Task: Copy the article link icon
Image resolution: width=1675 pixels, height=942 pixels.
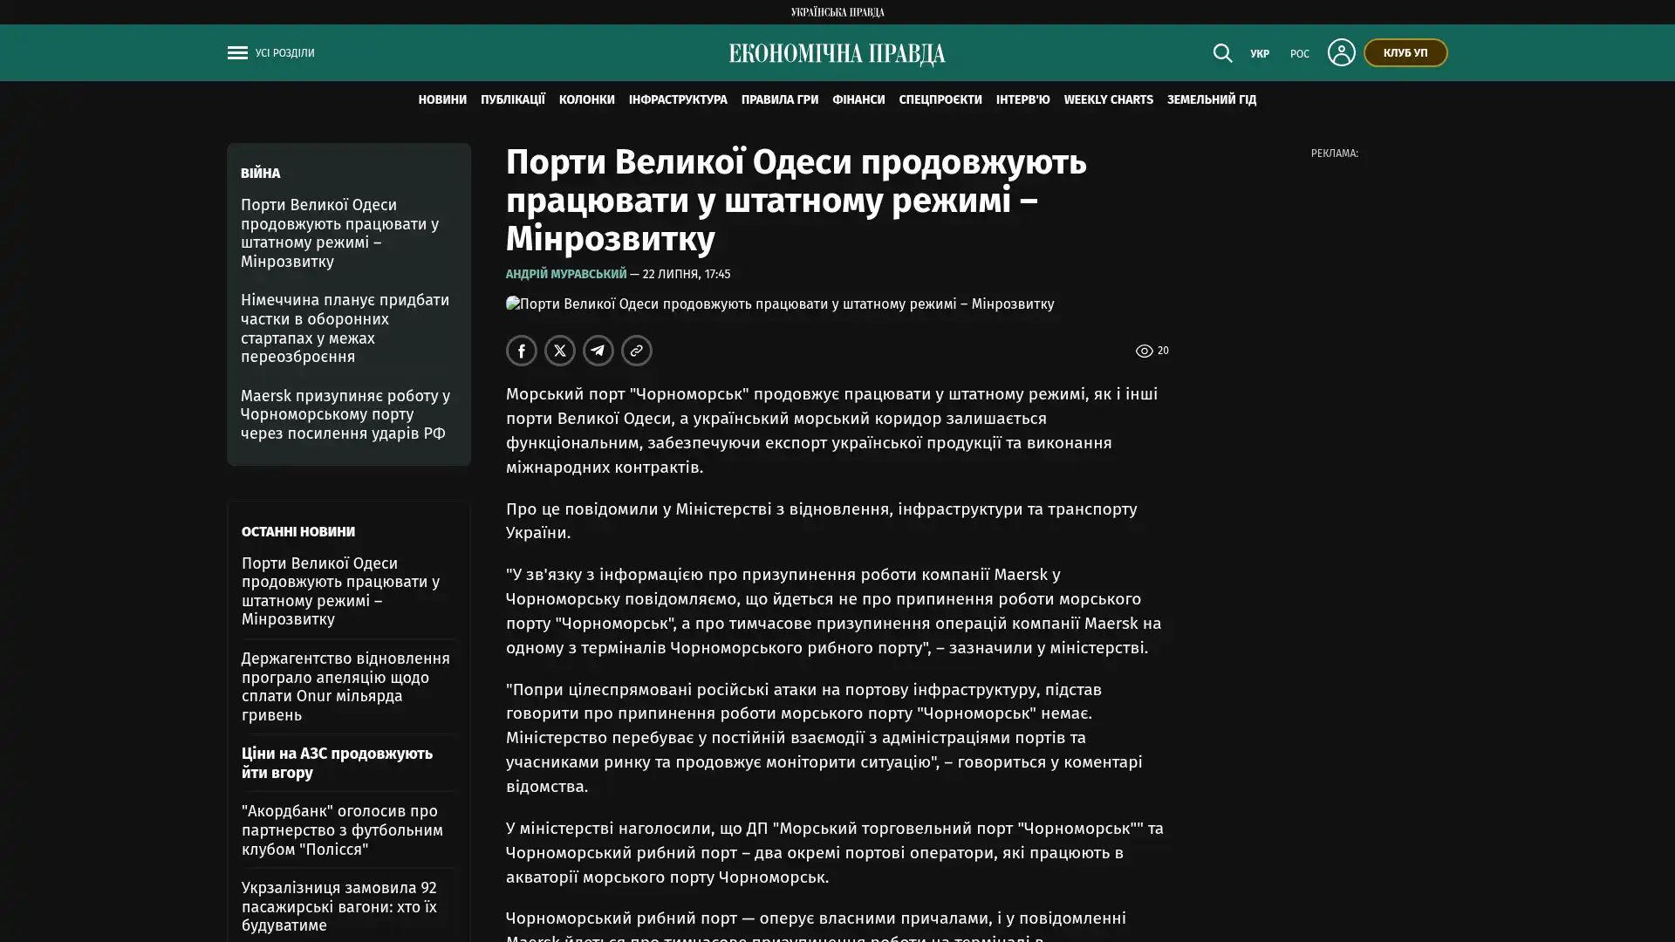Action: (637, 351)
